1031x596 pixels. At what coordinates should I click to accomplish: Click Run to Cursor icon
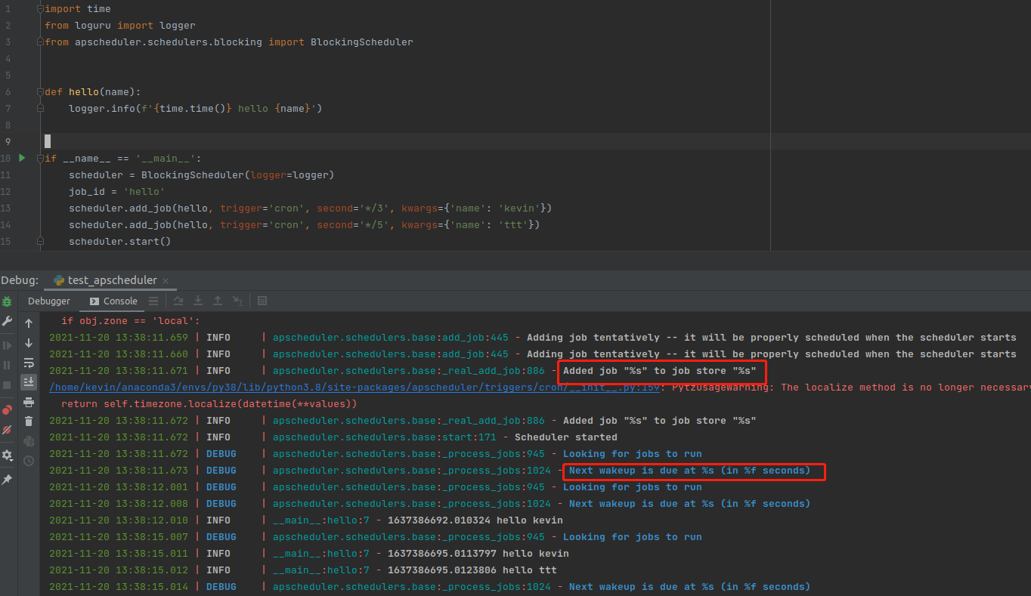237,301
